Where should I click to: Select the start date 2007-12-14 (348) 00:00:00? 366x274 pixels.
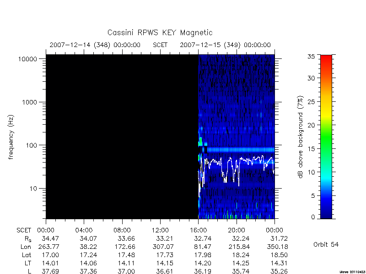point(95,45)
